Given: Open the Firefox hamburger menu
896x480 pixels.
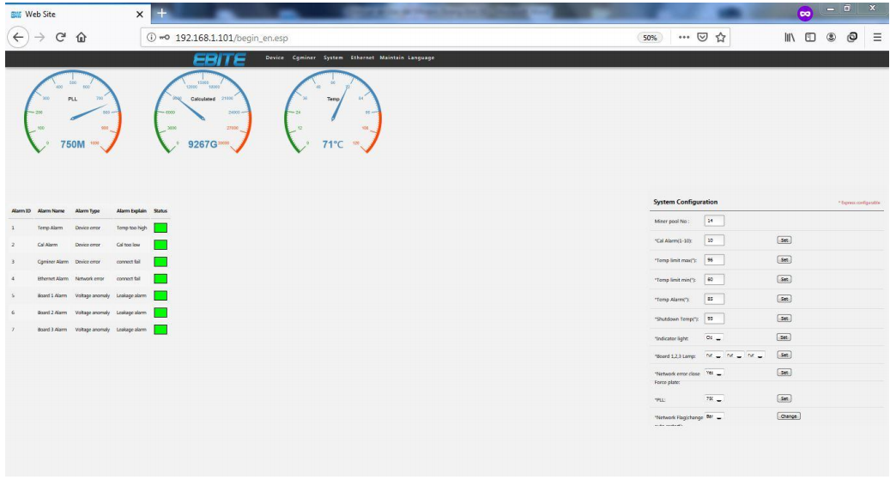Looking at the screenshot, I should coord(877,38).
